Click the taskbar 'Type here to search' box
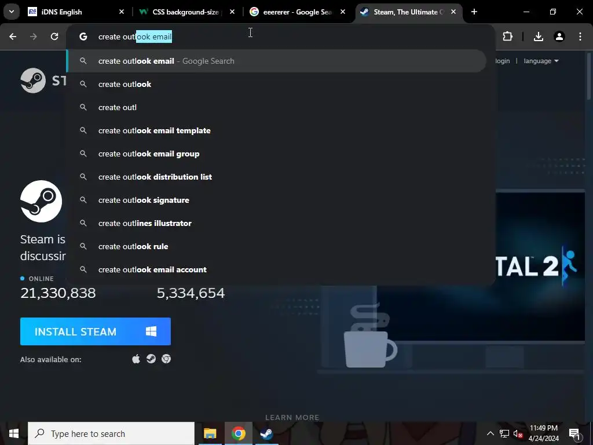The height and width of the screenshot is (445, 593). click(111, 433)
